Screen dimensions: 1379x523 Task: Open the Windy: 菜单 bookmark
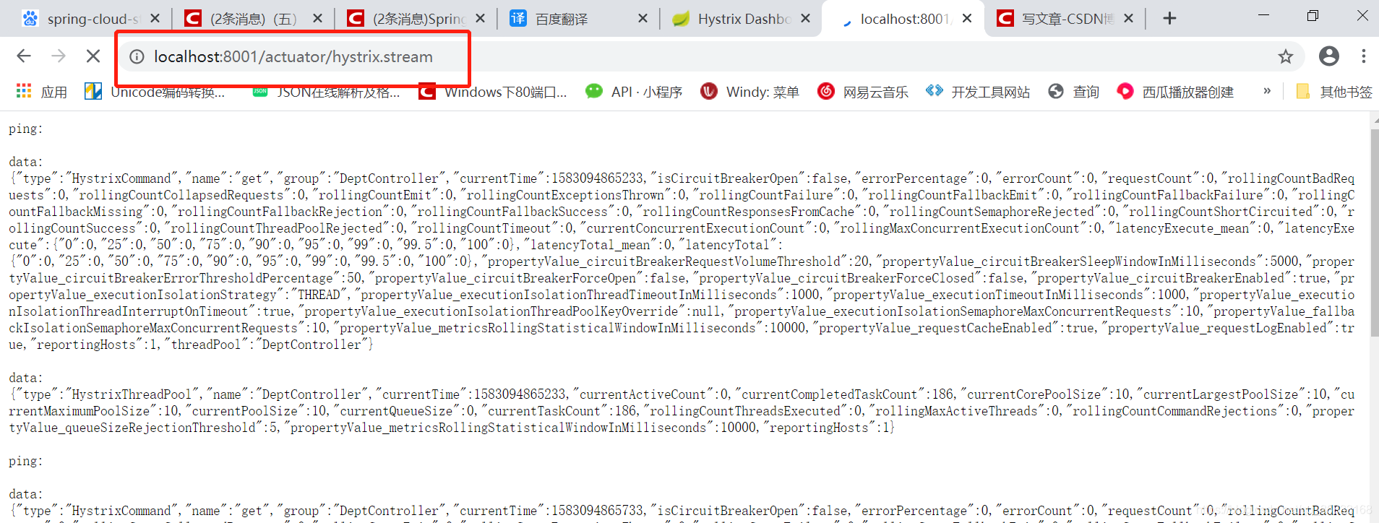[x=749, y=92]
